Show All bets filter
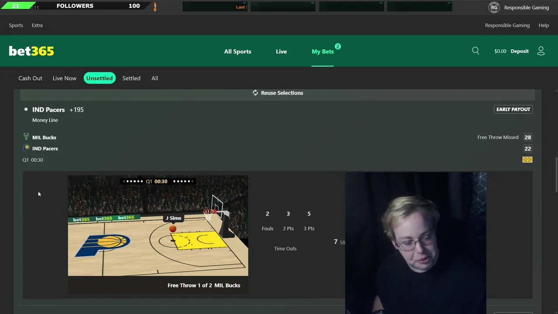 (155, 78)
